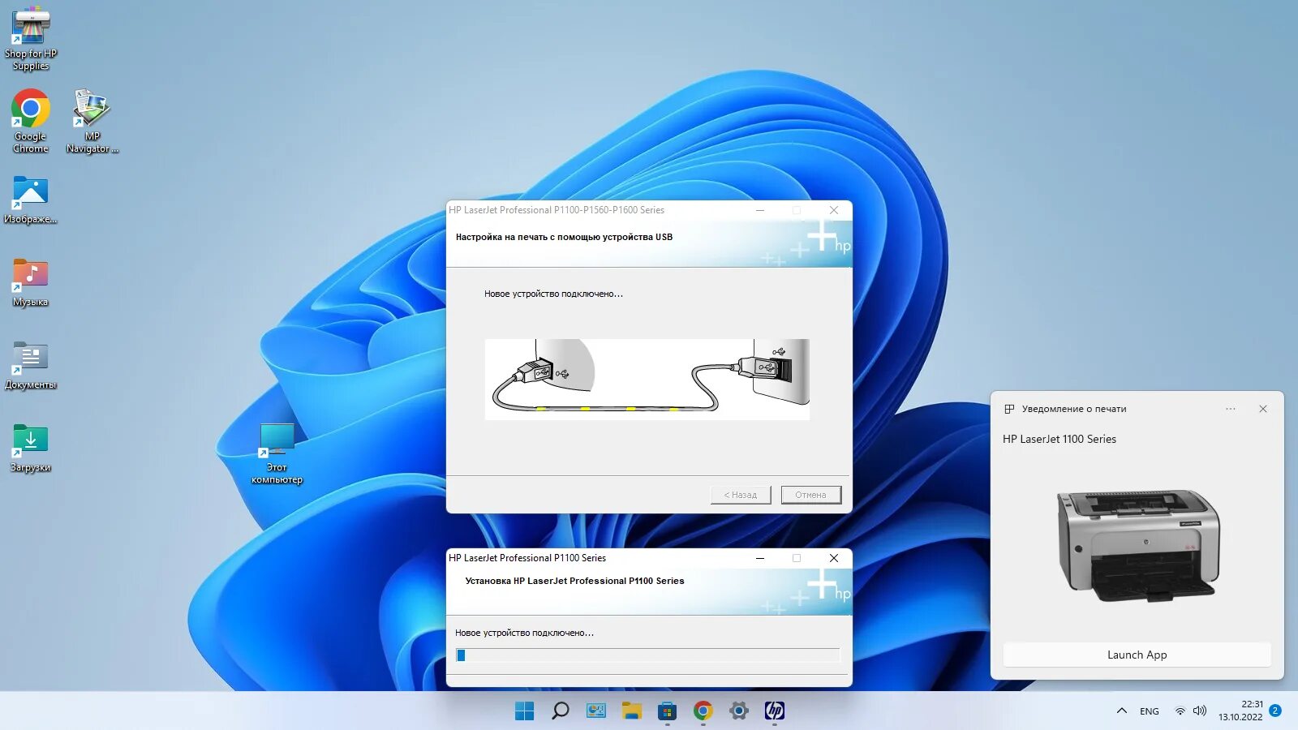Select the Загрузки desktop folder

[x=31, y=448]
